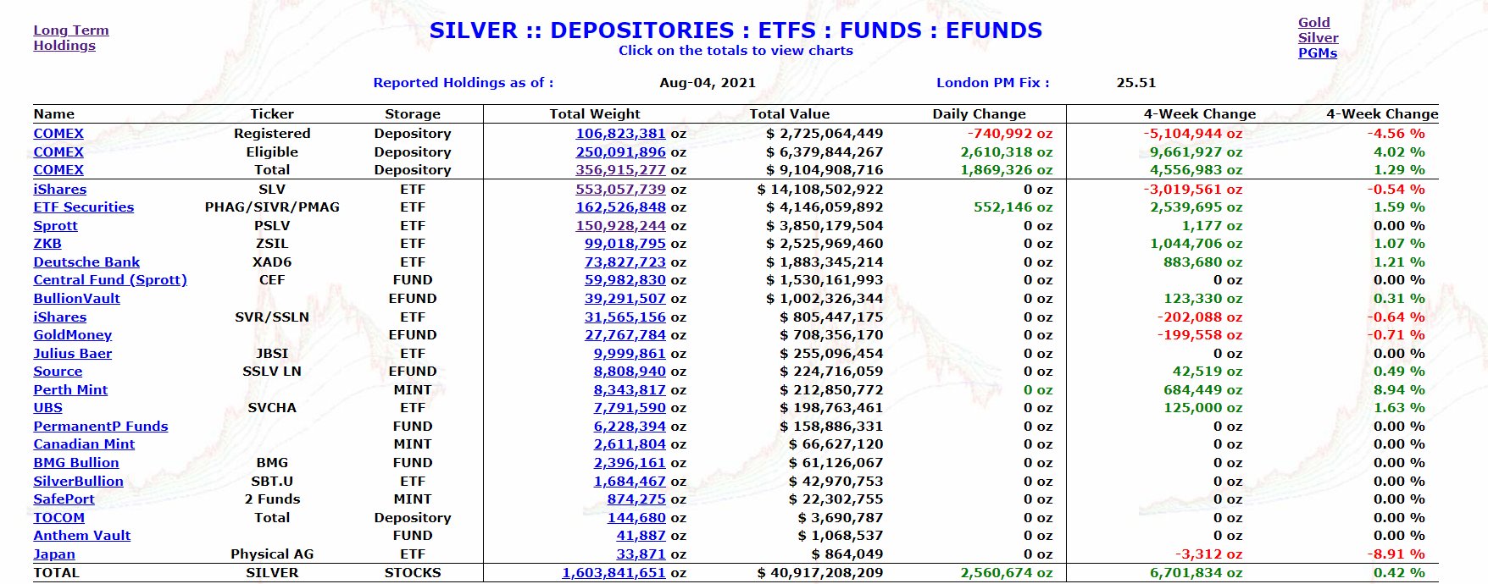This screenshot has height=584, width=1488.
Task: View chart for BMG Bullion total 2,396,161
Action: (630, 463)
